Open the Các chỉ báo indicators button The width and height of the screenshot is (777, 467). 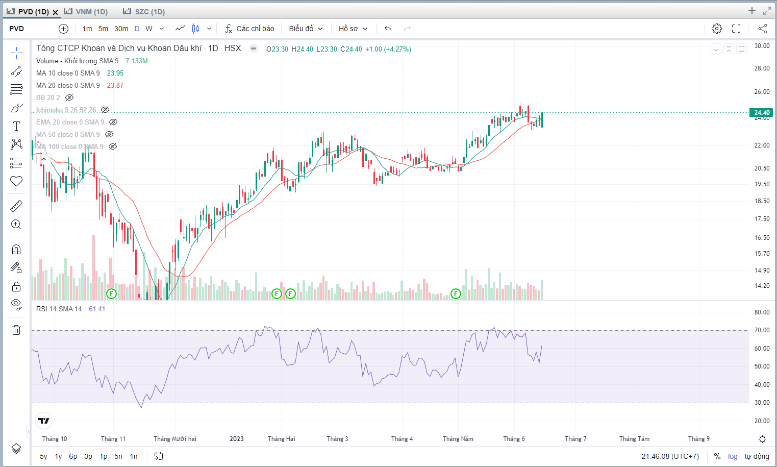coord(249,29)
